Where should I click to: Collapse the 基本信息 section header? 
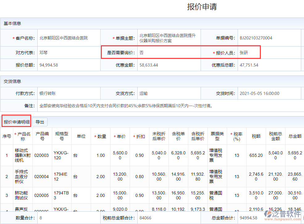click(11, 23)
